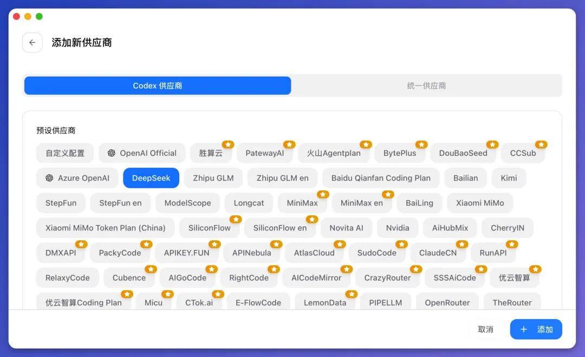The height and width of the screenshot is (357, 585).
Task: Choose the OpenAI Official preset
Action: point(142,153)
